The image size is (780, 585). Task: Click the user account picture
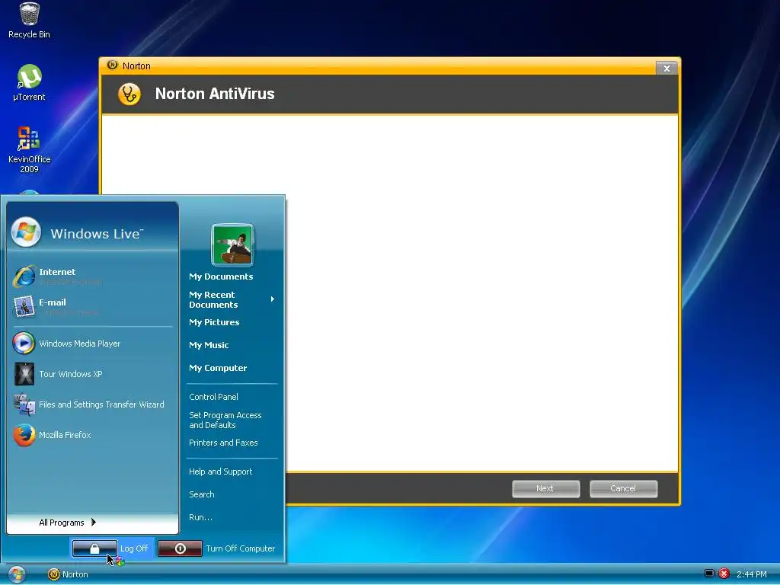(x=232, y=245)
